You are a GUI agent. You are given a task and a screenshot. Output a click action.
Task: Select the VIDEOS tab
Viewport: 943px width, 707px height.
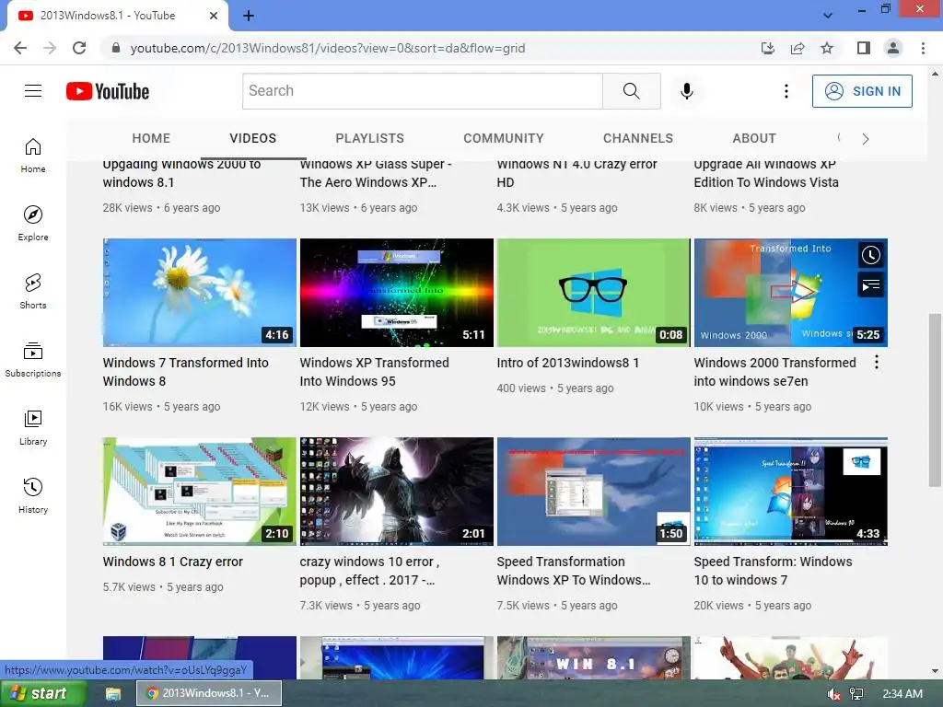point(252,138)
